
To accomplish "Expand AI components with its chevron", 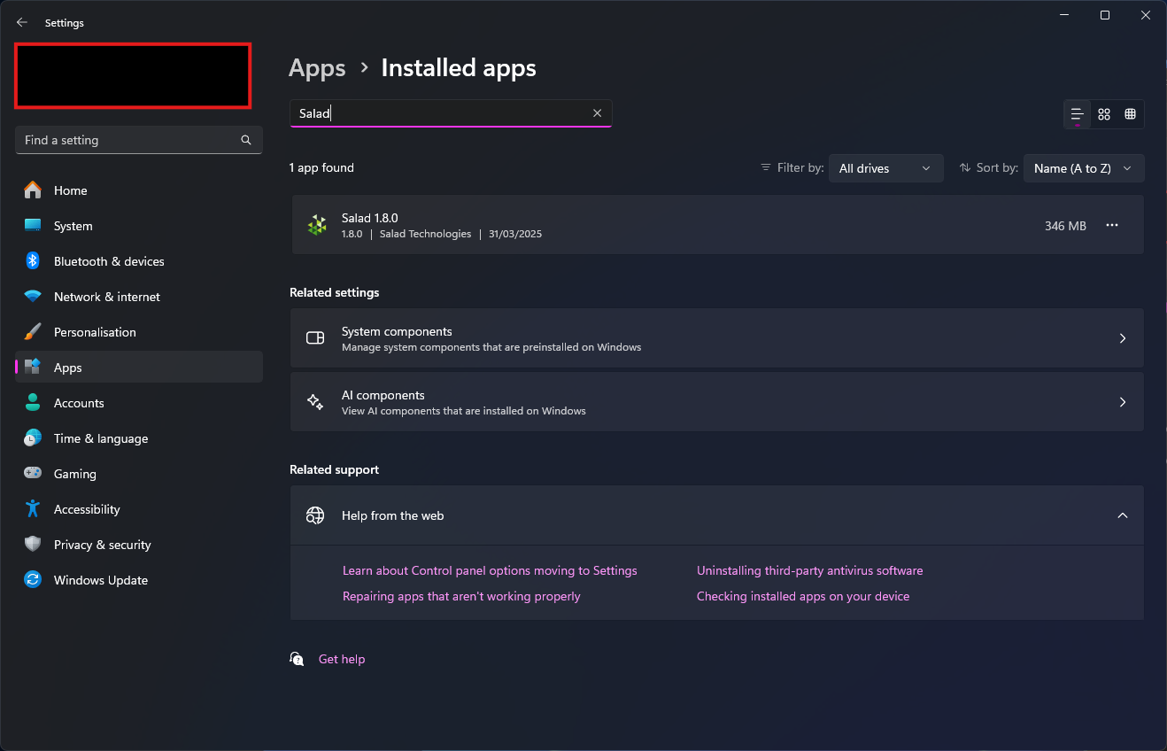I will click(1123, 402).
